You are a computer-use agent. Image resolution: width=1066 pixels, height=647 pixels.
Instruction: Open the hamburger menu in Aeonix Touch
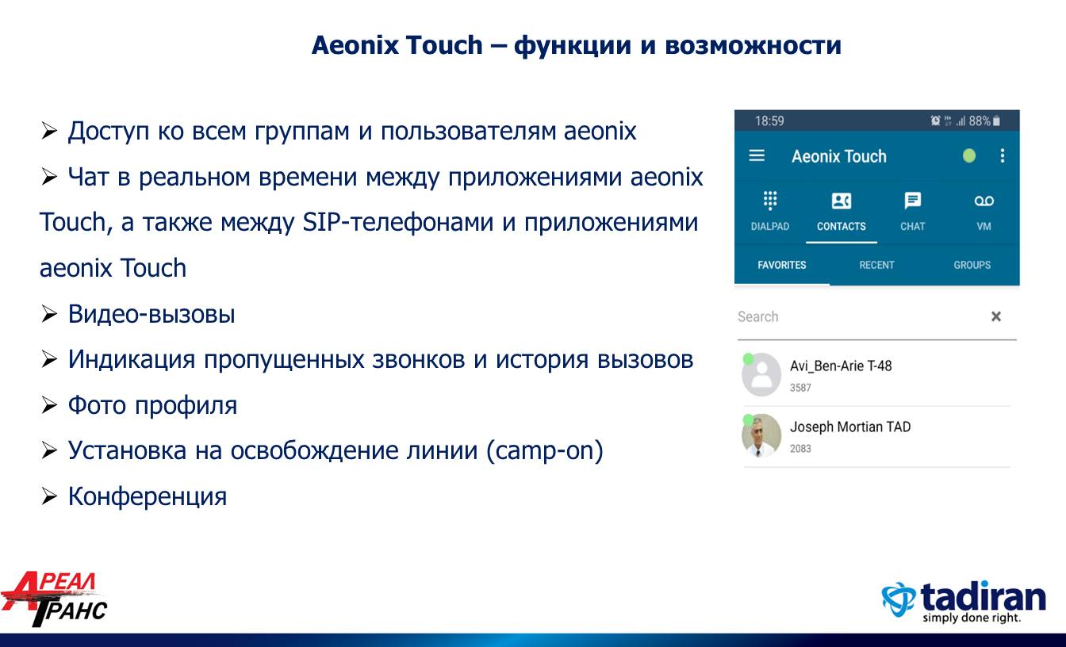pos(757,156)
